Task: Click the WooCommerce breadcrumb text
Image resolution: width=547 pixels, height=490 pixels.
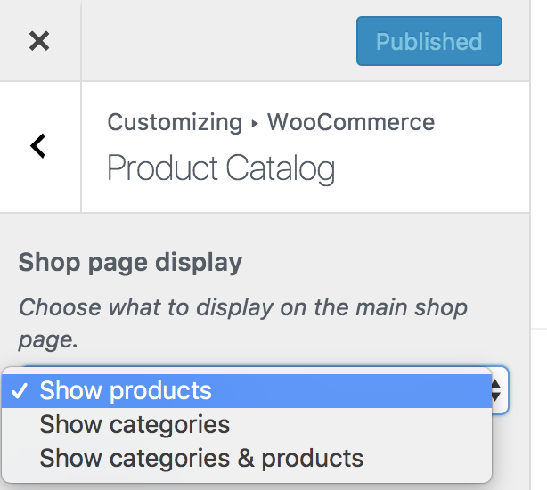Action: pos(351,122)
